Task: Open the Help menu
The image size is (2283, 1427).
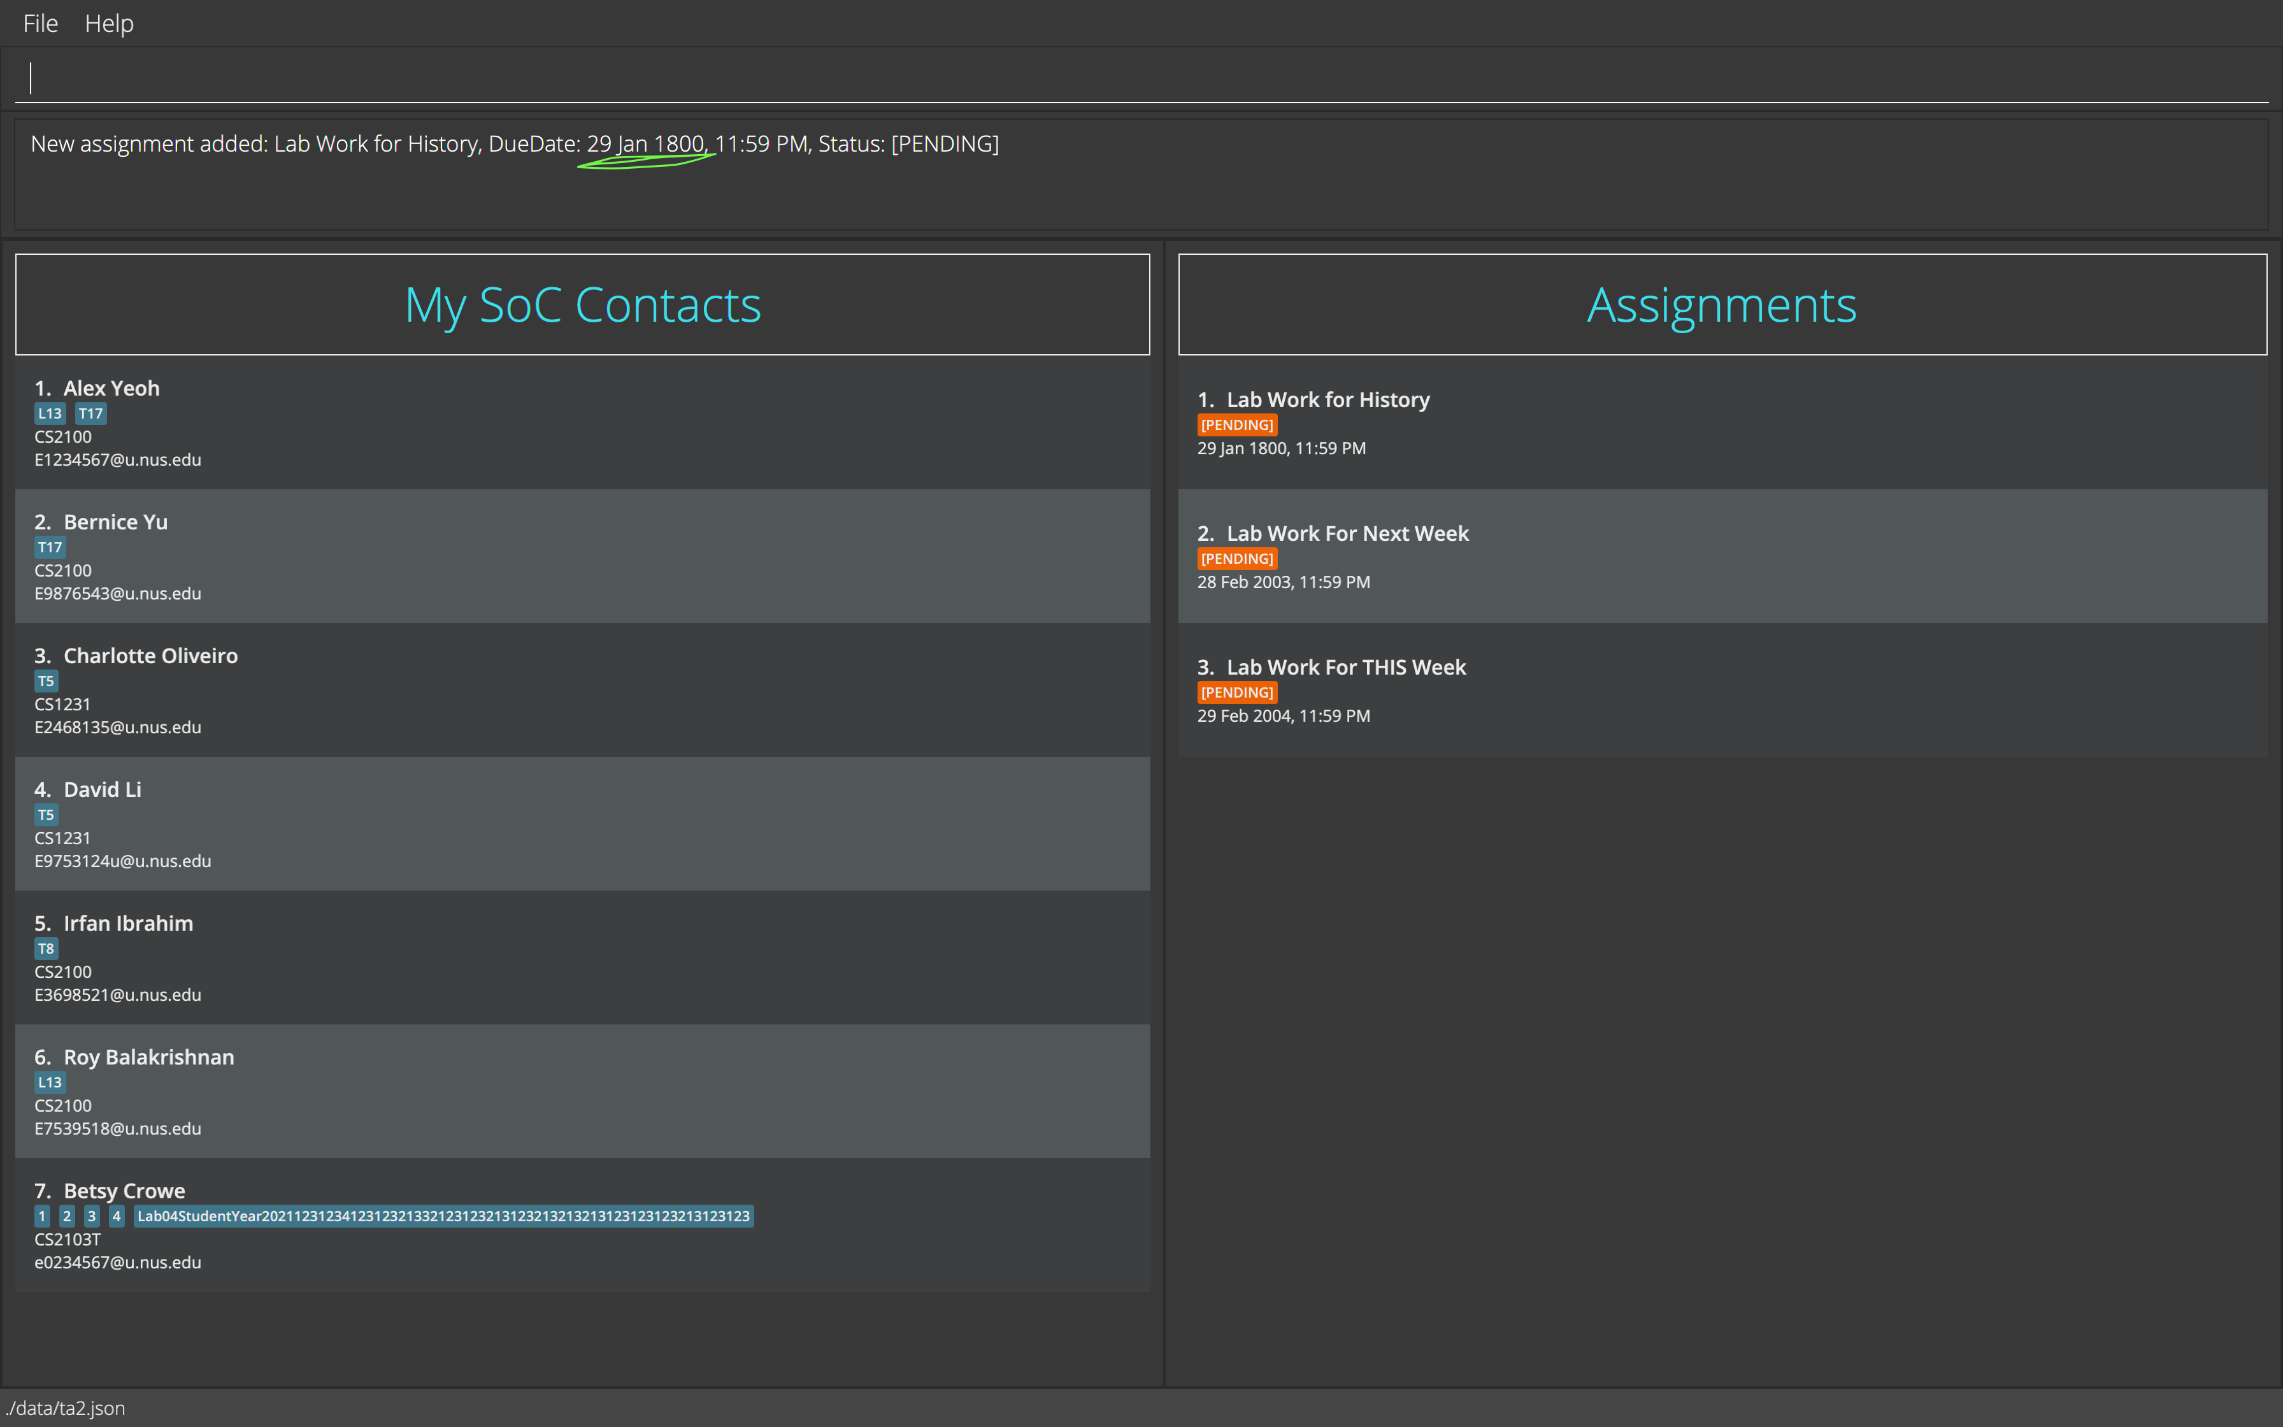Action: 110,23
